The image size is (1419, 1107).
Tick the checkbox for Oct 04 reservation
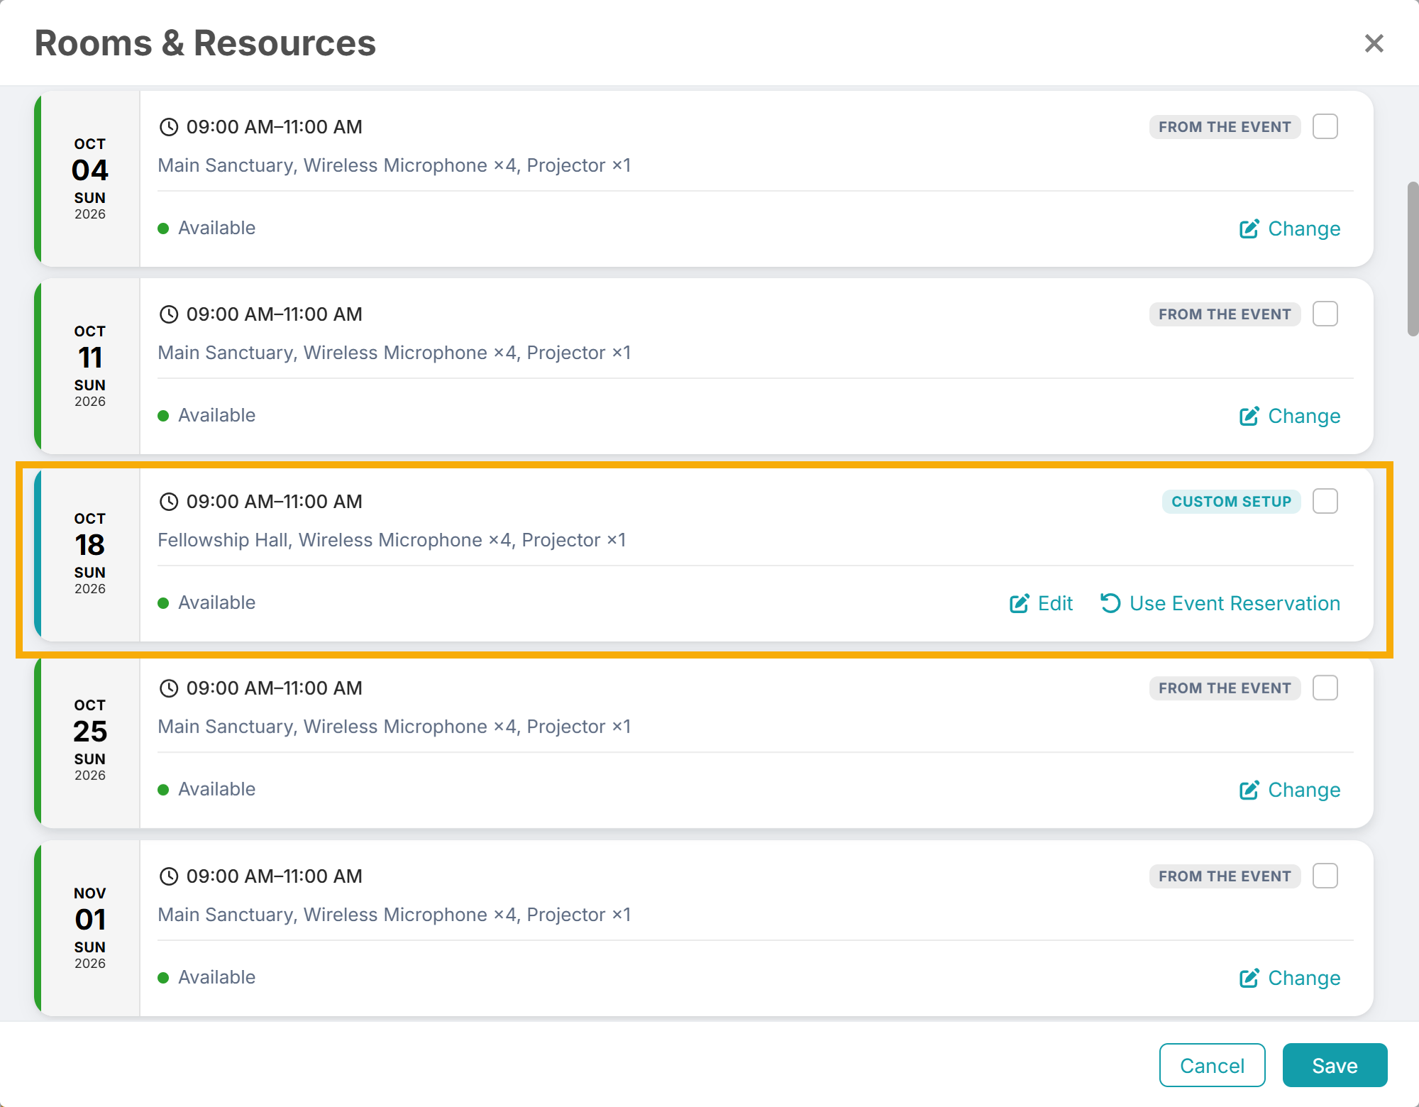pyautogui.click(x=1325, y=127)
